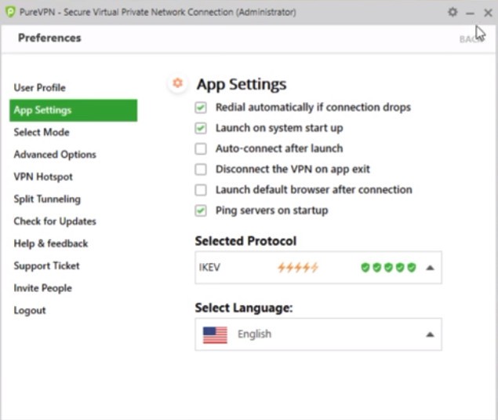Open the Select Language dropdown arrow

(x=430, y=334)
